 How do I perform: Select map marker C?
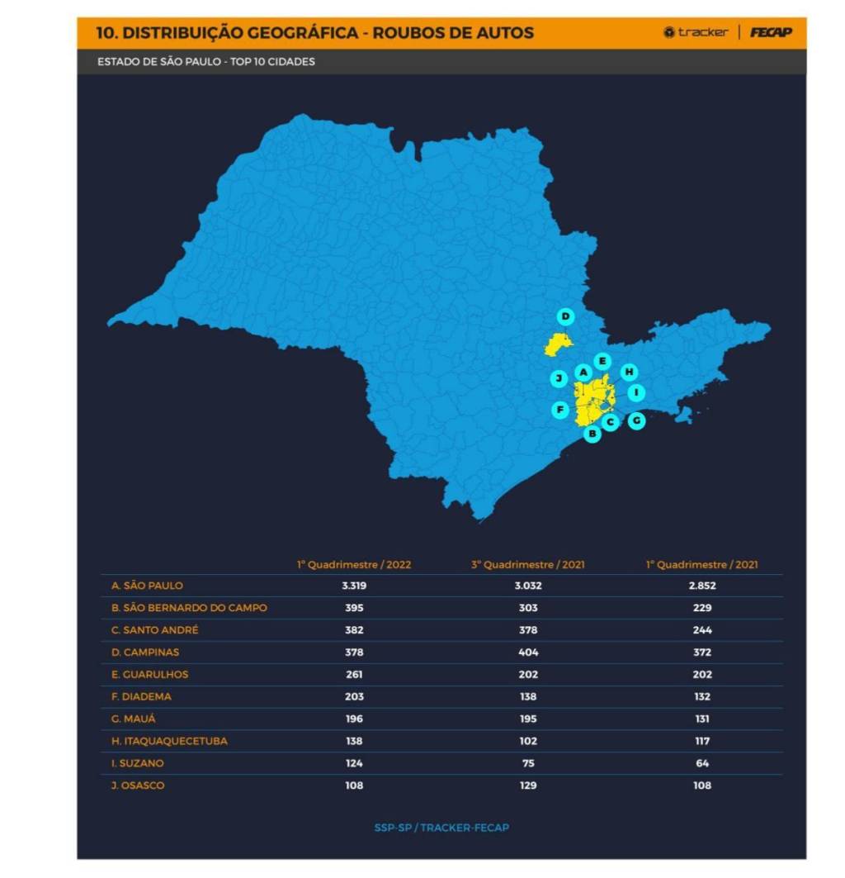tap(611, 422)
